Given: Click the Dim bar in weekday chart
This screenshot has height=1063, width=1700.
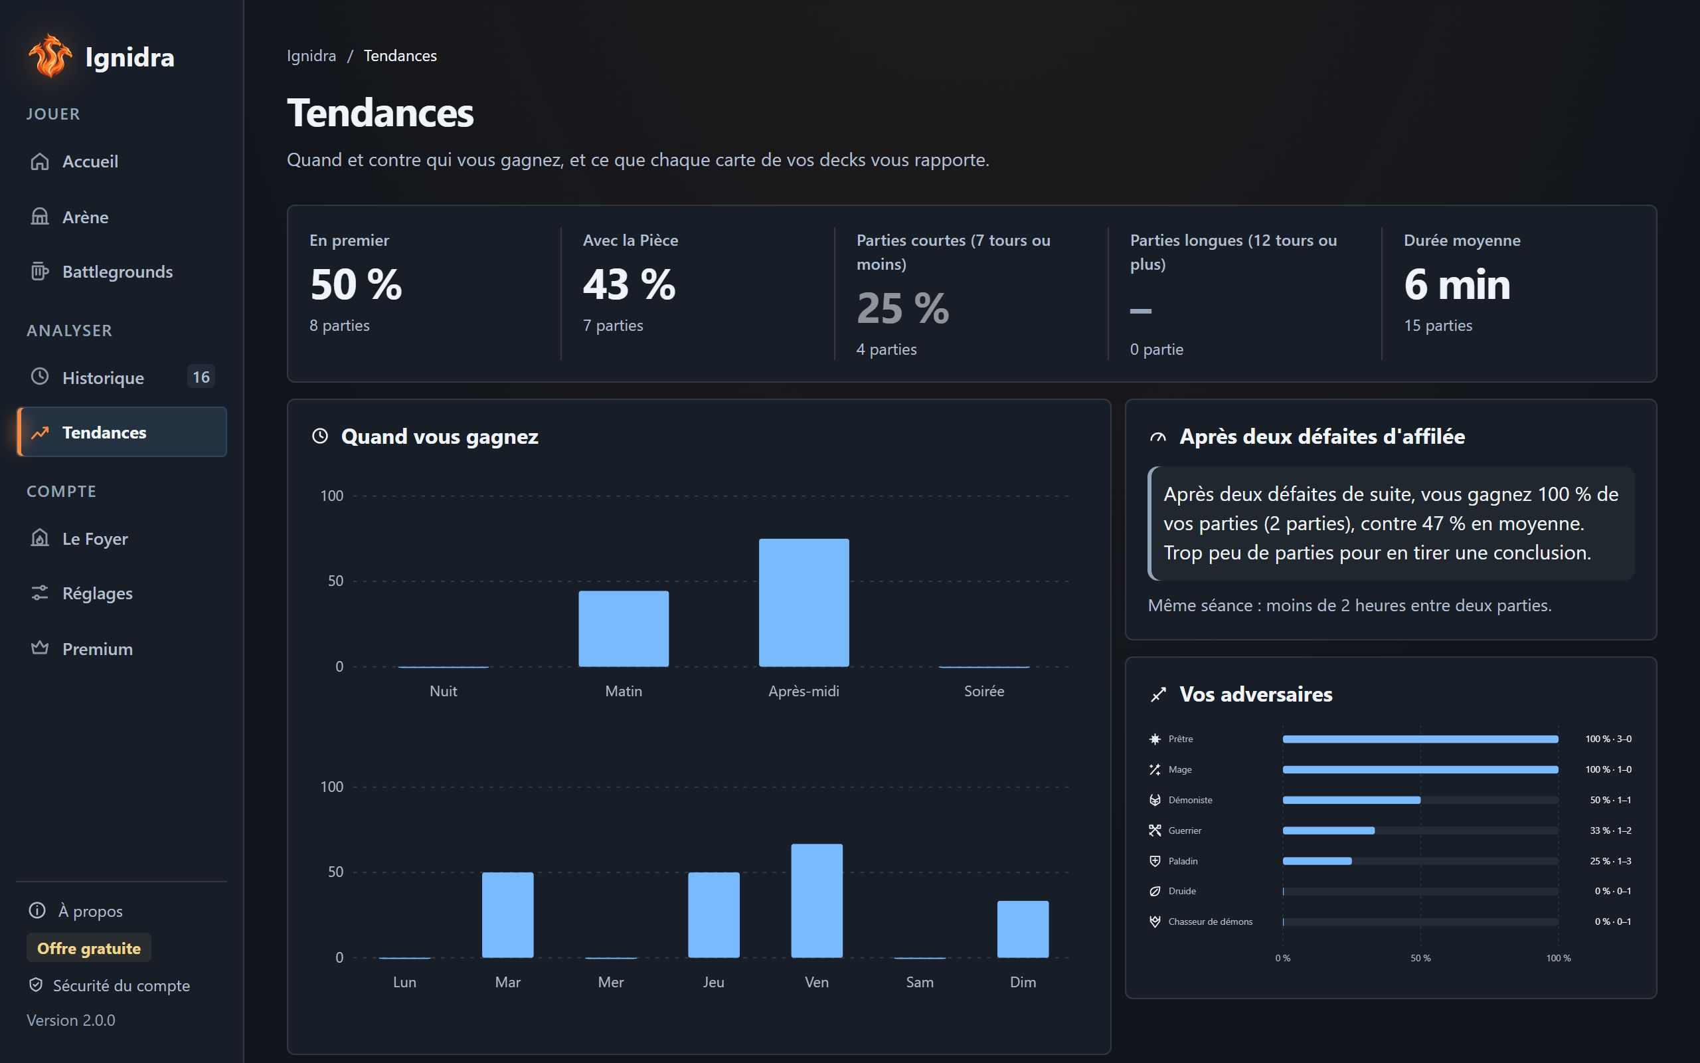Looking at the screenshot, I should (x=1023, y=929).
